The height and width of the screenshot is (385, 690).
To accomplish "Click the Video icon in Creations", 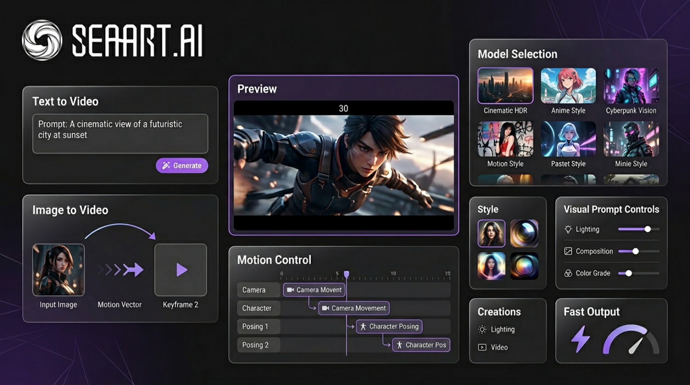I will 482,347.
